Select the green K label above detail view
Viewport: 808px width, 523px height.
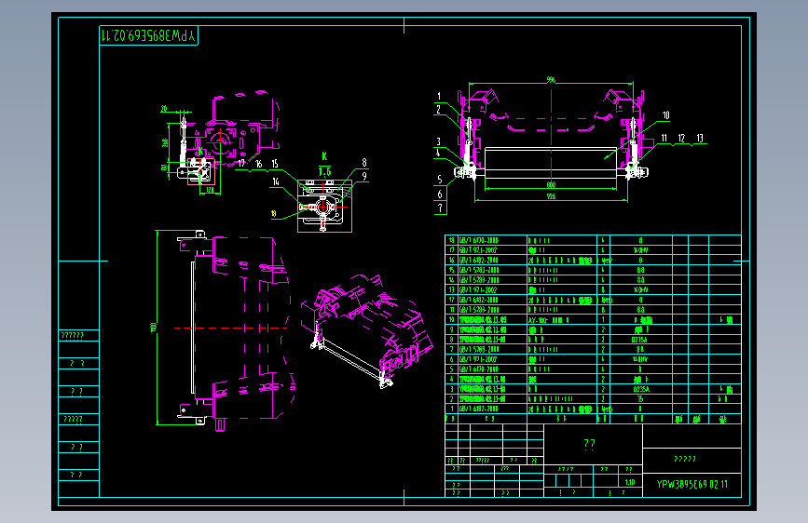coord(324,156)
